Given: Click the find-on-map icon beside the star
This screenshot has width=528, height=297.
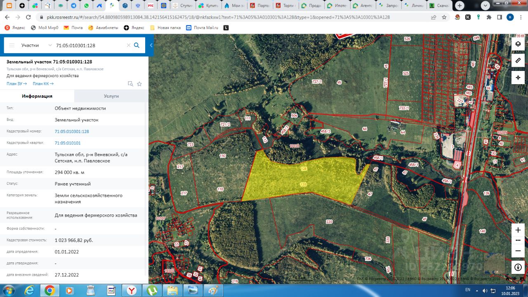Looking at the screenshot, I should [x=130, y=84].
